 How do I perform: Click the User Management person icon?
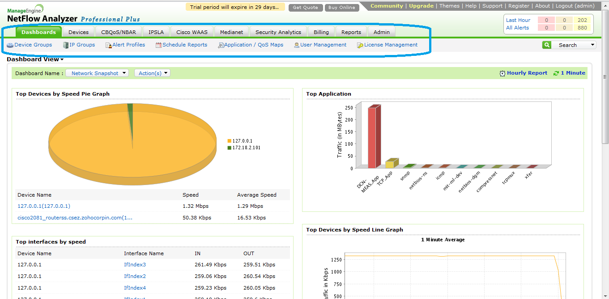tap(297, 45)
